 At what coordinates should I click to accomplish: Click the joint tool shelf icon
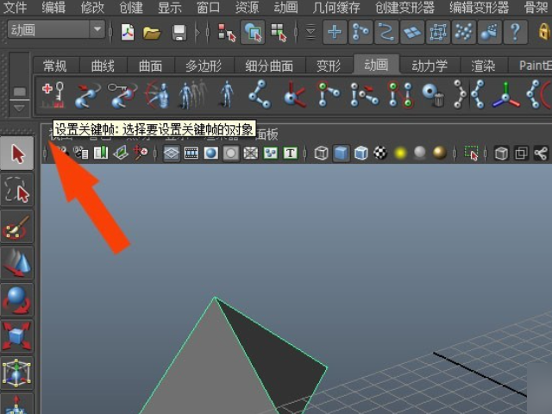point(260,94)
